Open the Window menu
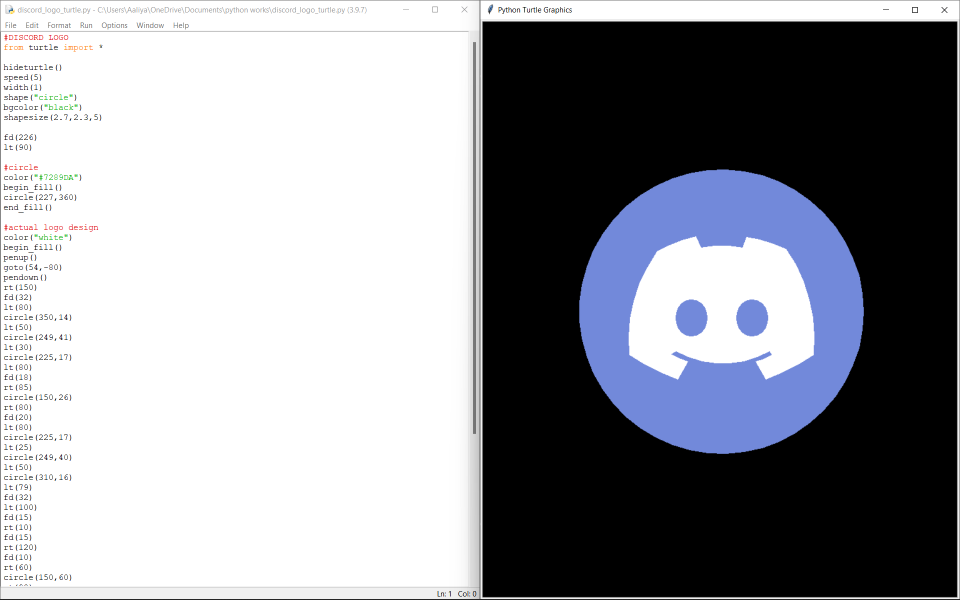This screenshot has width=960, height=600. (150, 25)
